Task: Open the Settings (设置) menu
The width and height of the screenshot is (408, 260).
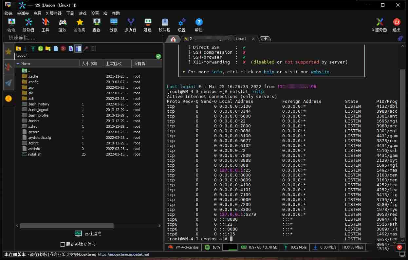Action: (95, 13)
